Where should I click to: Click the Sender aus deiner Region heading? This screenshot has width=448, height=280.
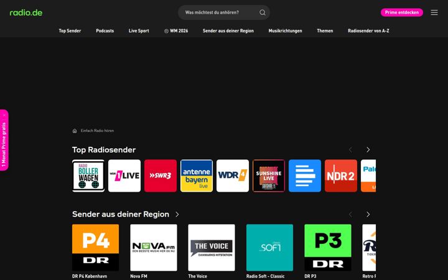click(121, 214)
